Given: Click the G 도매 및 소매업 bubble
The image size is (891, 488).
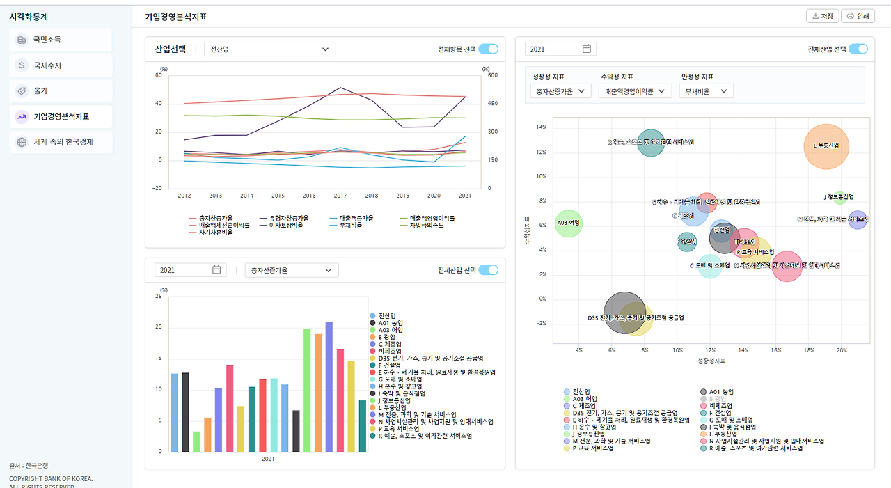Looking at the screenshot, I should 709,266.
